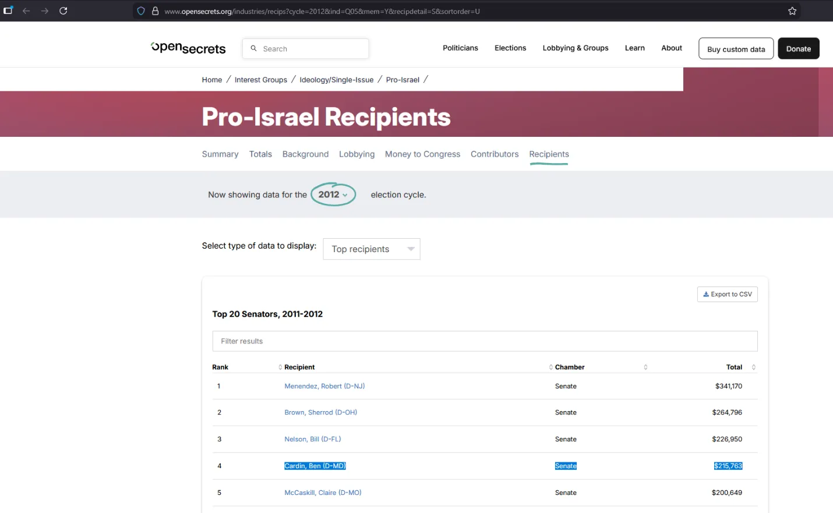833x513 pixels.
Task: Click Senate chamber cell in Menendez row
Action: 566,386
